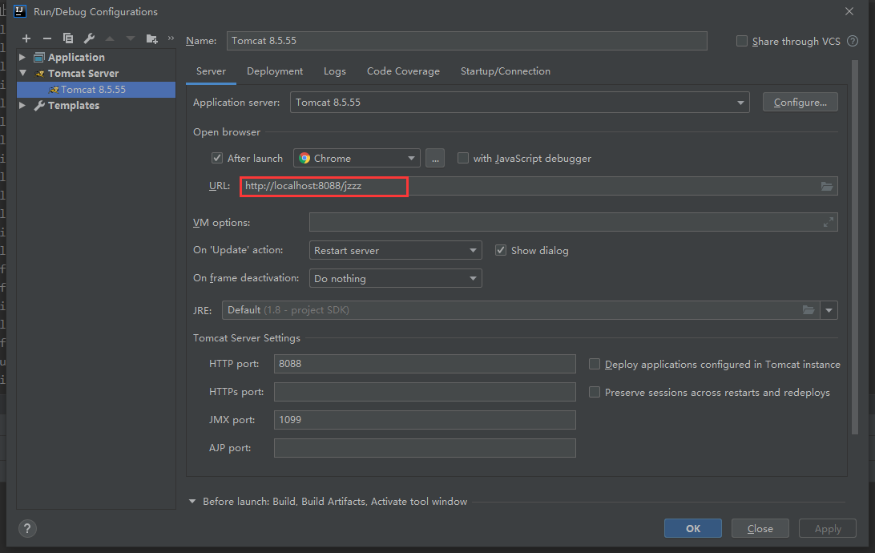This screenshot has width=875, height=553.
Task: Switch to the Startup/Connection tab
Action: 505,71
